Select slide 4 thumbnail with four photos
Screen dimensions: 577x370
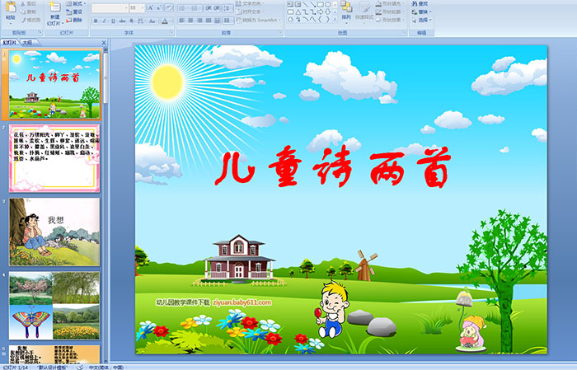click(x=54, y=306)
